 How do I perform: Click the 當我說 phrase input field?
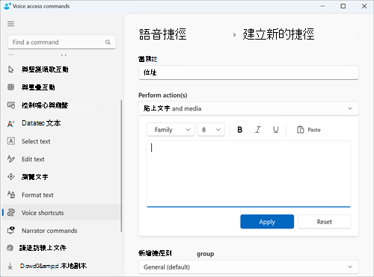248,72
